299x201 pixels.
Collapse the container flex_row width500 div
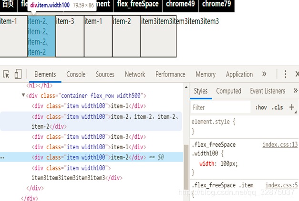[23, 95]
